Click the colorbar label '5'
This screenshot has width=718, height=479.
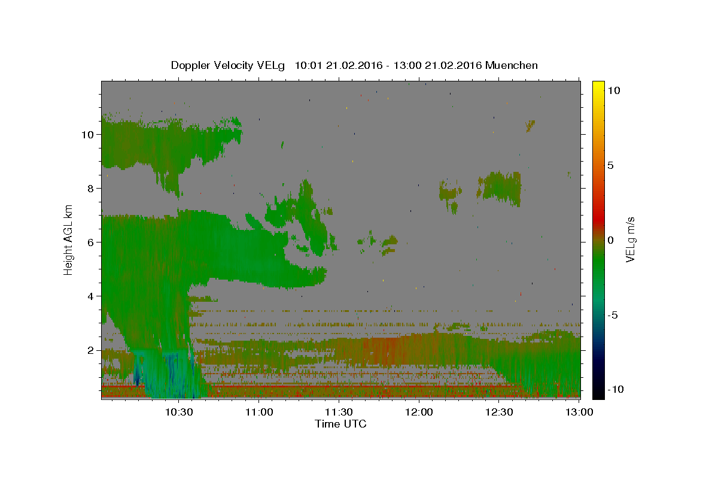610,165
